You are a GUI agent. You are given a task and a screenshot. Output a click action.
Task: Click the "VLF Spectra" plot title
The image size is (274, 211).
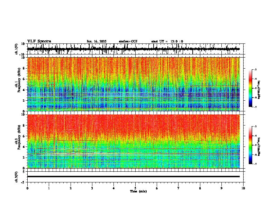pos(39,41)
